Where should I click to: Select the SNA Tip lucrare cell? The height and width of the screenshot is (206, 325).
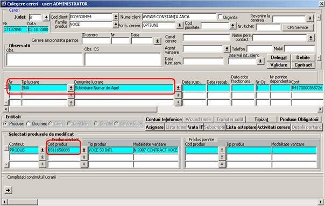(44, 88)
